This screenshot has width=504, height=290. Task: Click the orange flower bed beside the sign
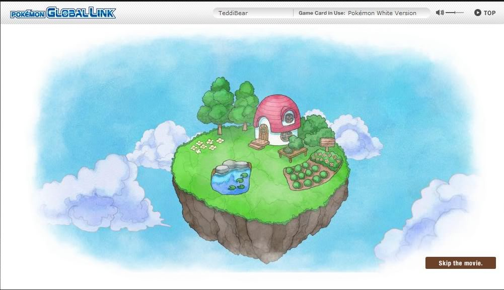326,158
